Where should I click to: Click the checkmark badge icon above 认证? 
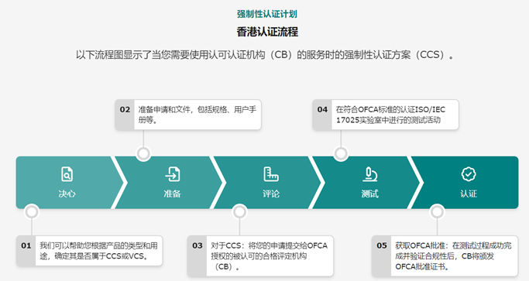(x=469, y=174)
